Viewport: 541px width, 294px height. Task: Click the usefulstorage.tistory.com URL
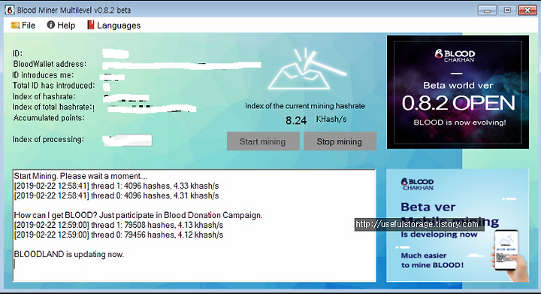[x=417, y=224]
